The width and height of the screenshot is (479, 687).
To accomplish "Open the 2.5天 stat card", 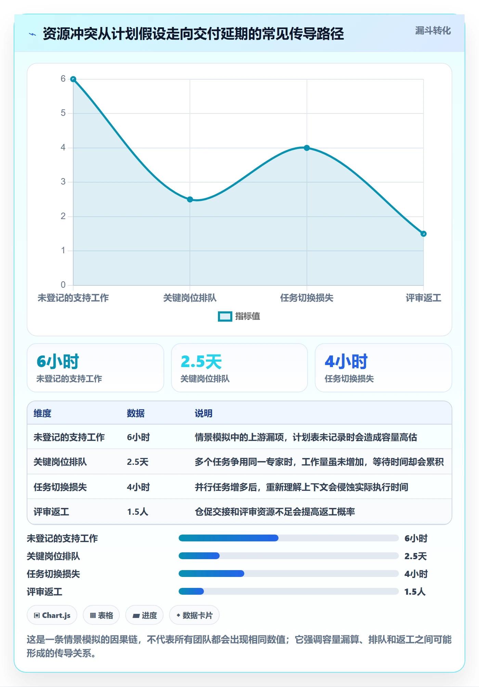I will coord(239,368).
